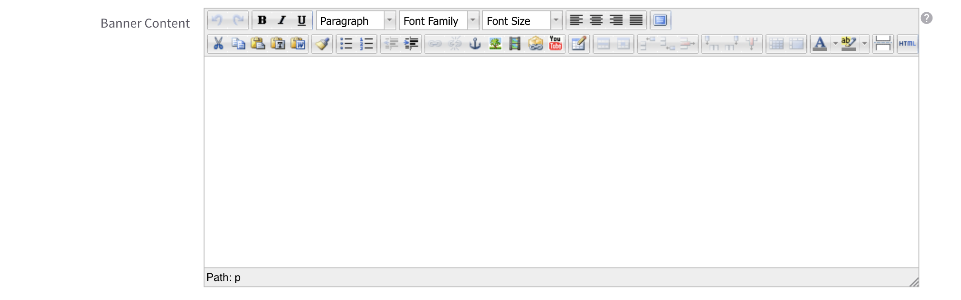
Task: Click Paste from Word icon
Action: pos(298,44)
